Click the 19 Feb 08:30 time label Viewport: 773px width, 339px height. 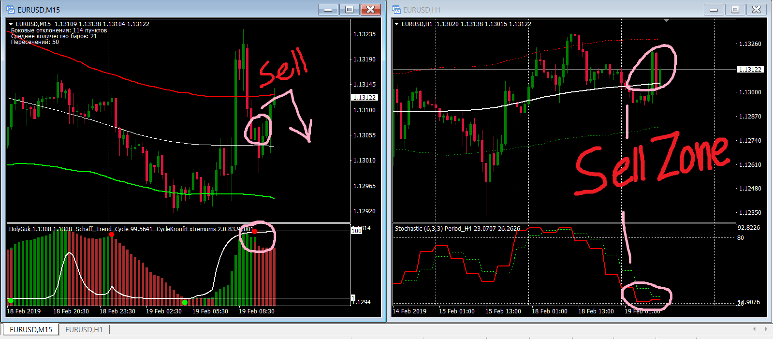click(257, 311)
